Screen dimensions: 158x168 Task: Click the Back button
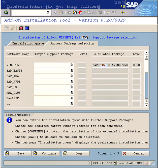[18, 153]
